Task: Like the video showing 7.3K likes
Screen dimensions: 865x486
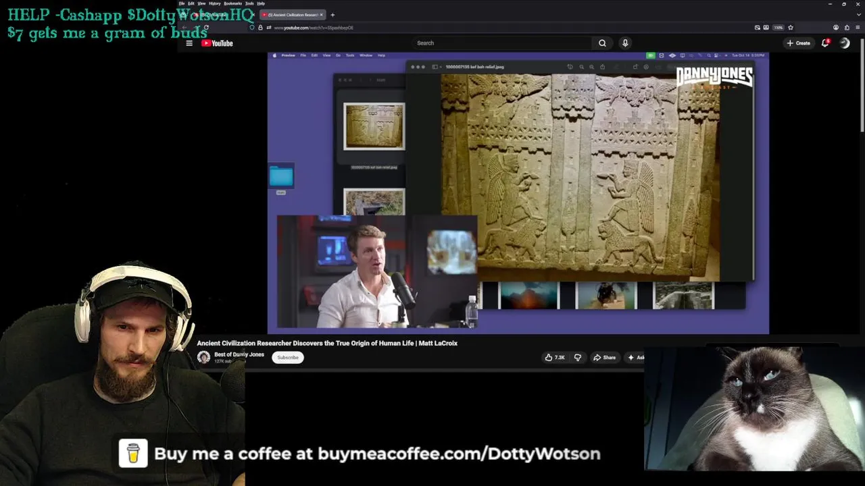Action: (555, 357)
